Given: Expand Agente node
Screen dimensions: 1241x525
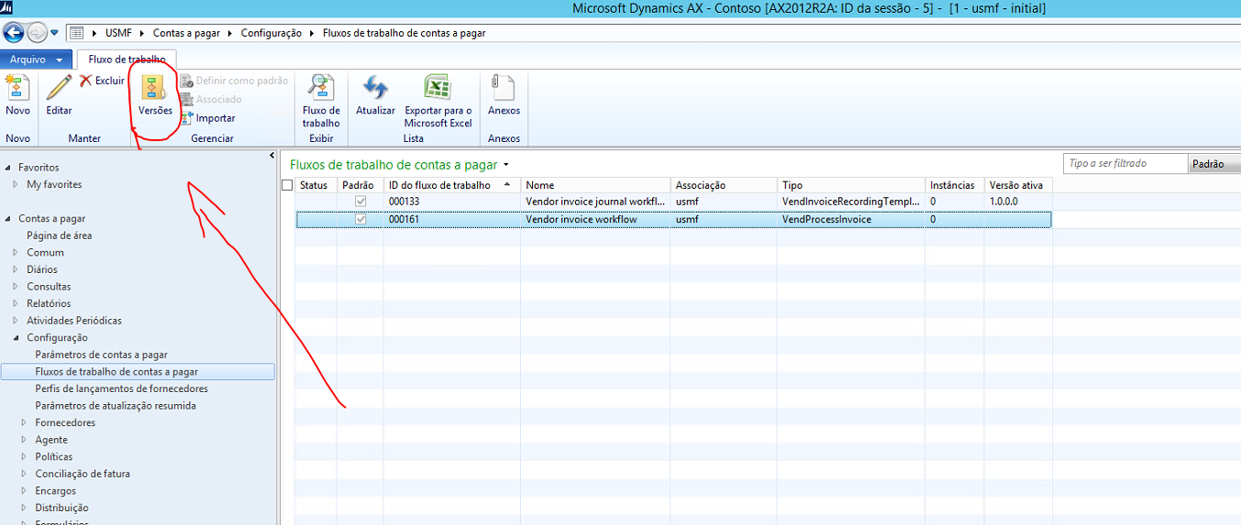Looking at the screenshot, I should 24,440.
